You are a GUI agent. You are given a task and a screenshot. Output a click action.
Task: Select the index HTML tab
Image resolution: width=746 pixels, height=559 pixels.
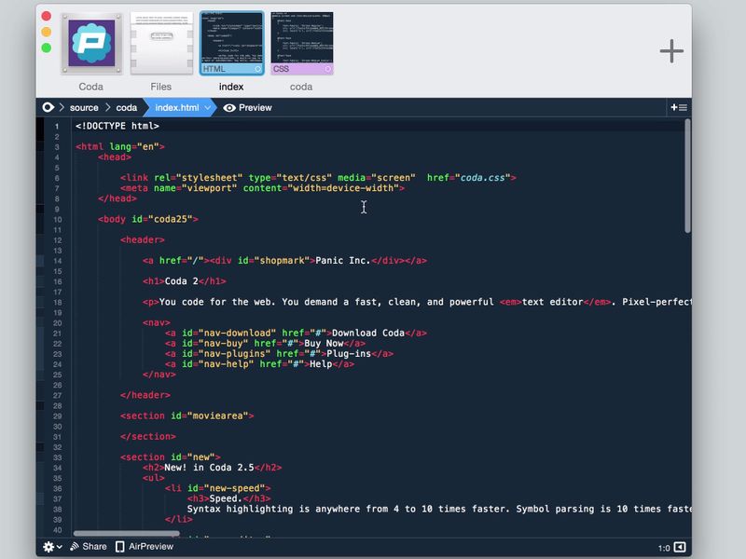coord(231,44)
